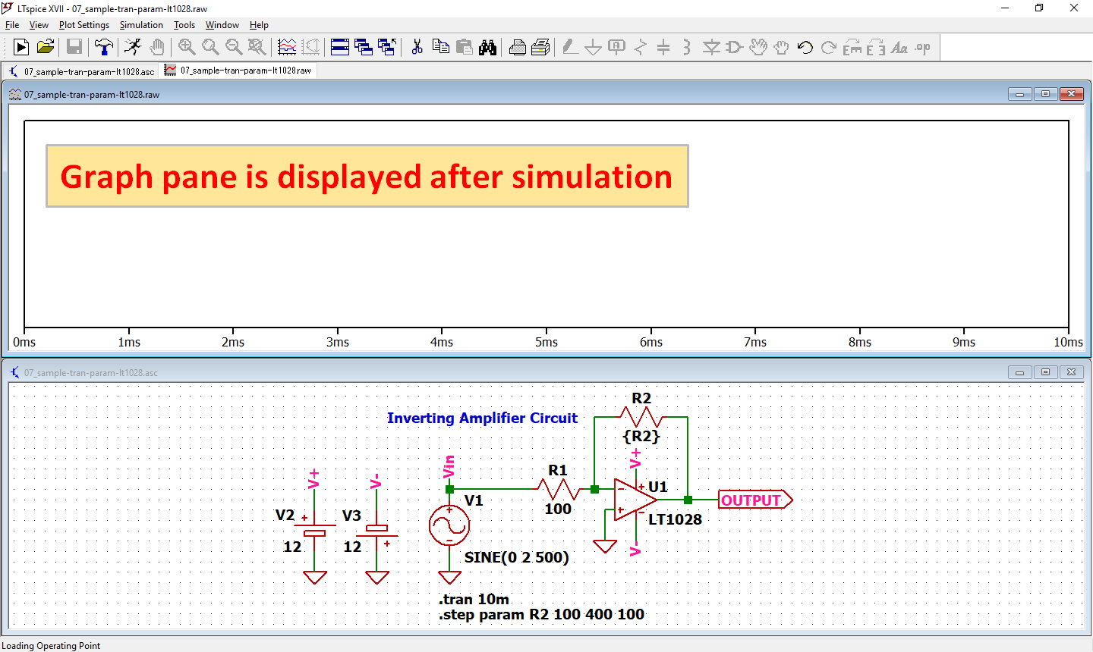
Task: Open the Plot Settings menu
Action: [x=83, y=24]
